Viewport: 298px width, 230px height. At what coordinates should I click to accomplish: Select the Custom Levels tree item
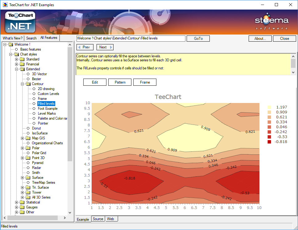(x=48, y=94)
